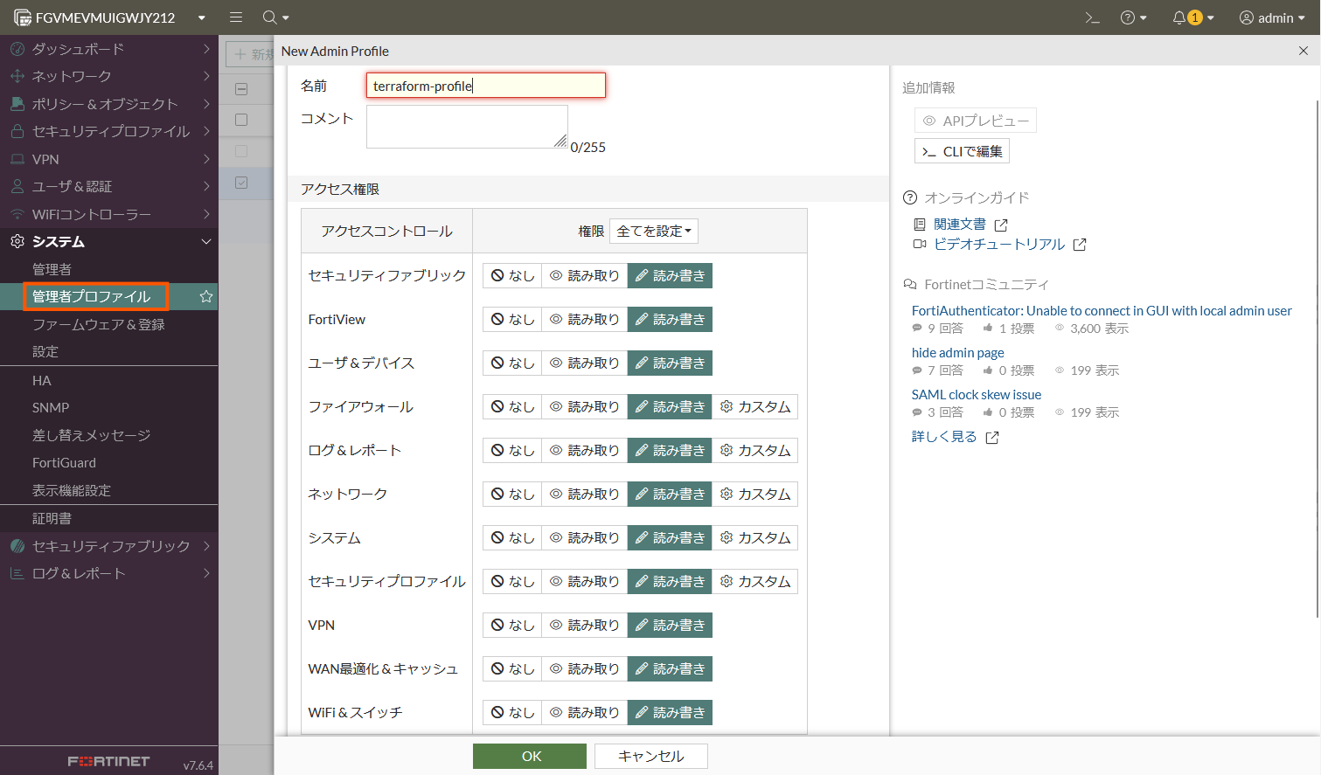Close the New Admin Profile panel
Viewport: 1321px width, 775px height.
click(x=1304, y=51)
